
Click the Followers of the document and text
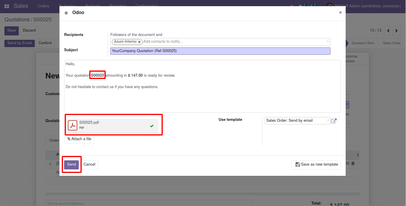136,35
